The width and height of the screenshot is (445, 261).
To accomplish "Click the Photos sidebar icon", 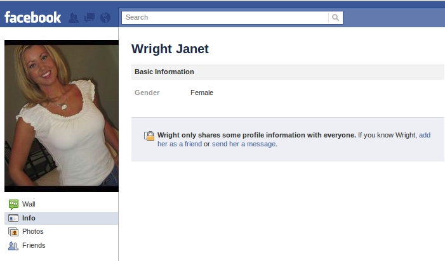I will 13,232.
